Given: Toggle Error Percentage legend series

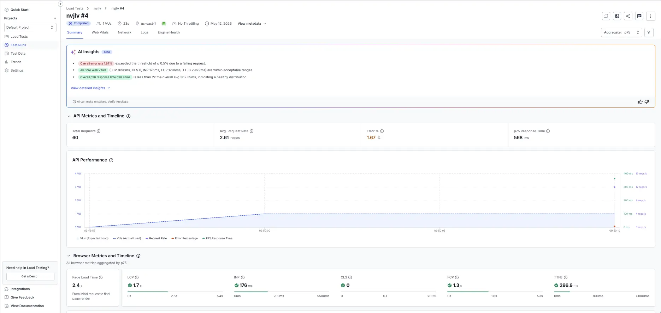Looking at the screenshot, I should point(184,239).
